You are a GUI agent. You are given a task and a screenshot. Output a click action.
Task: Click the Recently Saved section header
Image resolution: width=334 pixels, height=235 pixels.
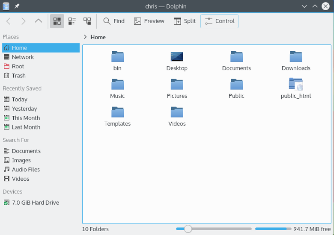pos(22,88)
